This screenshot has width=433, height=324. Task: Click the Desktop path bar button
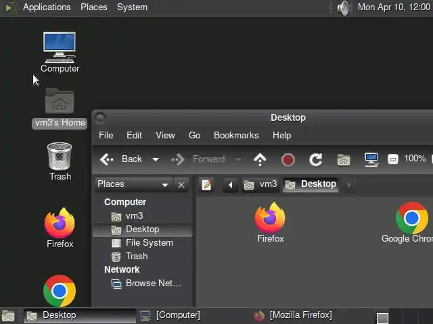coord(311,184)
